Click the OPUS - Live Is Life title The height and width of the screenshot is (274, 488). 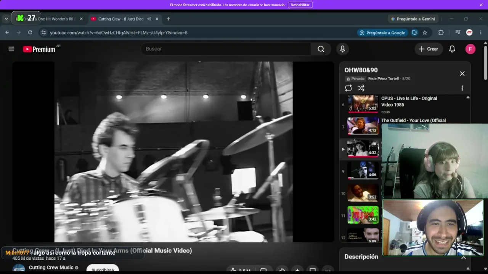(409, 102)
